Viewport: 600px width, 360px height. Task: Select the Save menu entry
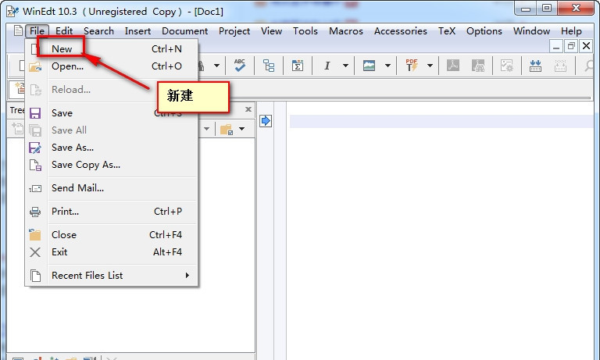point(111,113)
